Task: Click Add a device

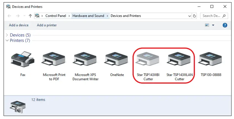Action: [x=19, y=25]
